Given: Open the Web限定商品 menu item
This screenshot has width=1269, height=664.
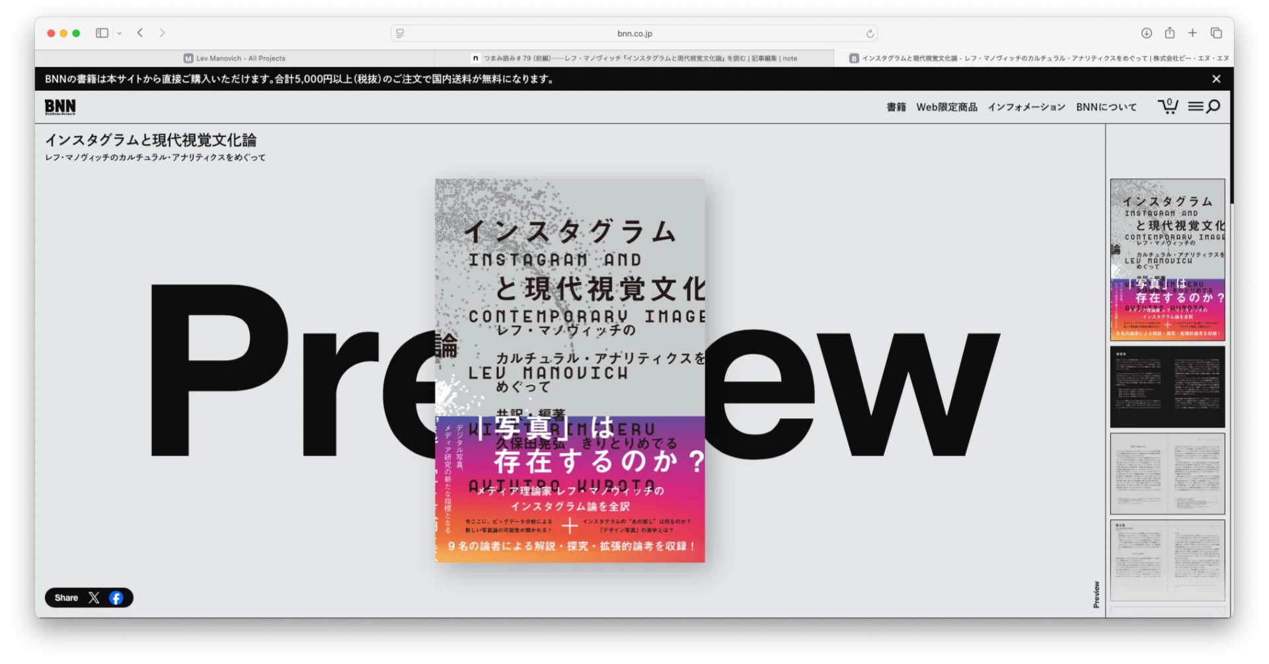Looking at the screenshot, I should click(946, 107).
